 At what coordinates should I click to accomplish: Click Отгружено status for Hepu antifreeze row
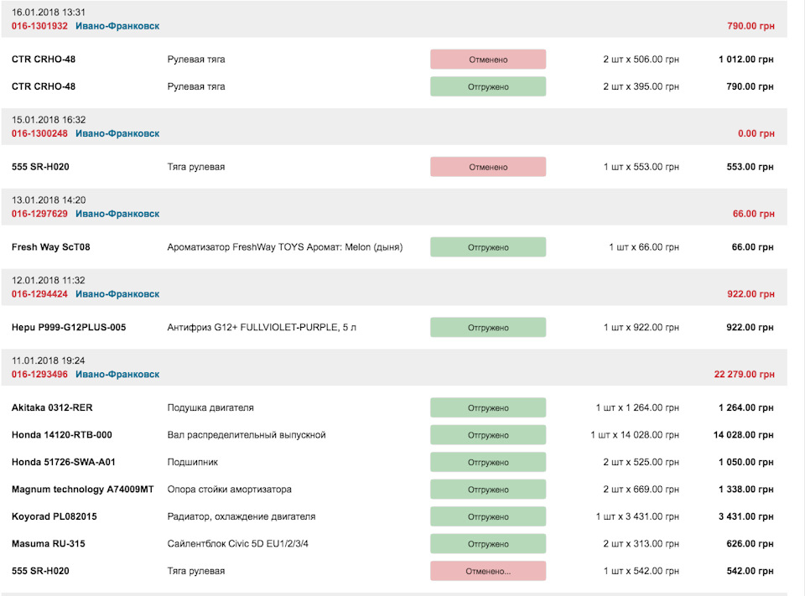pyautogui.click(x=488, y=328)
